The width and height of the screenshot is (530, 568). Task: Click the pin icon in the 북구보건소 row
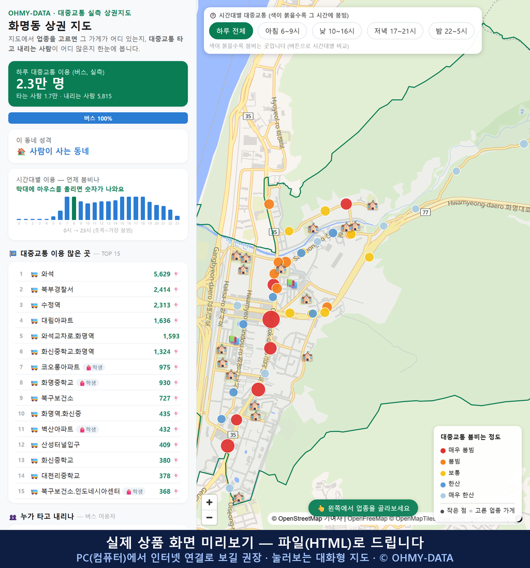coord(176,398)
